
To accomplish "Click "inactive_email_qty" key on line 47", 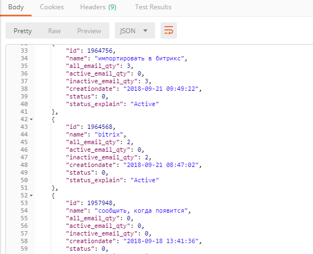I will click(x=102, y=157).
